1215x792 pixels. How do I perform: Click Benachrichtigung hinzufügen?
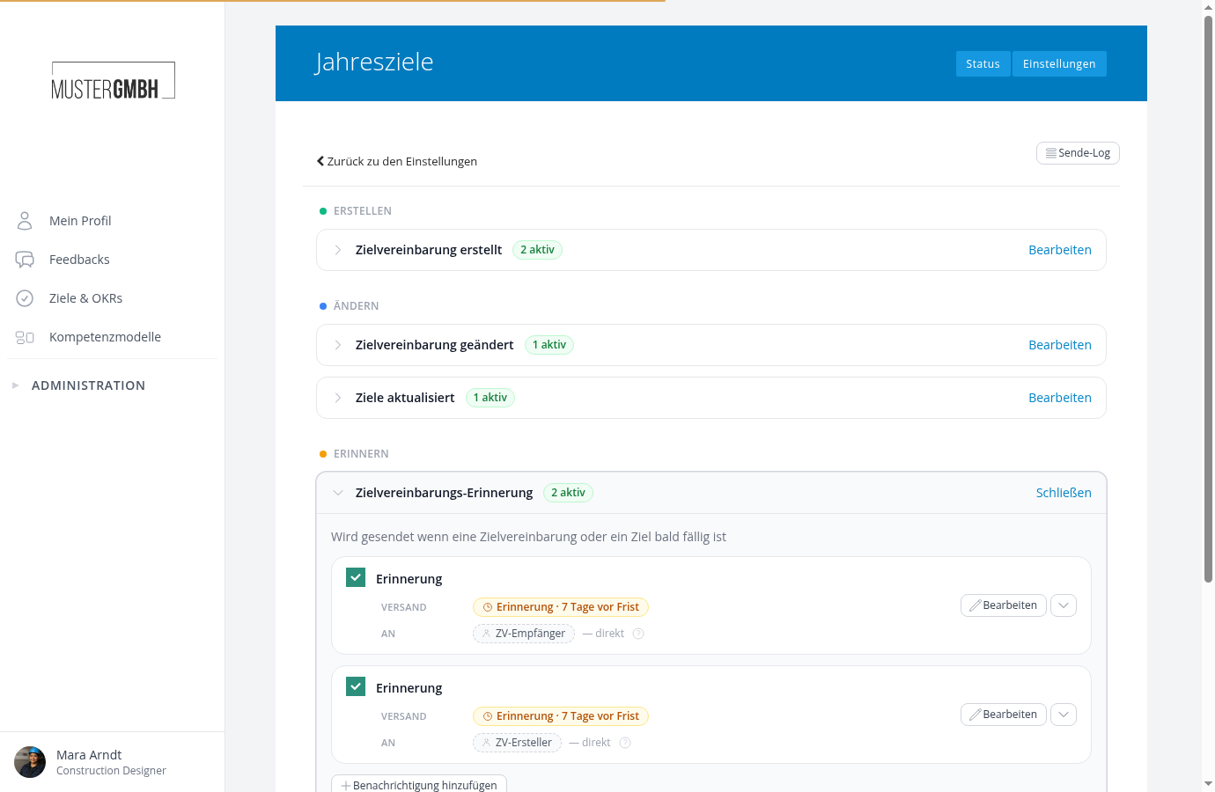coord(419,784)
